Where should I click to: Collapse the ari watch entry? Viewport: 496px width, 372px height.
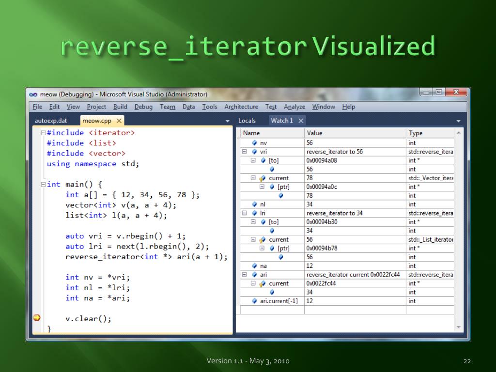[244, 275]
